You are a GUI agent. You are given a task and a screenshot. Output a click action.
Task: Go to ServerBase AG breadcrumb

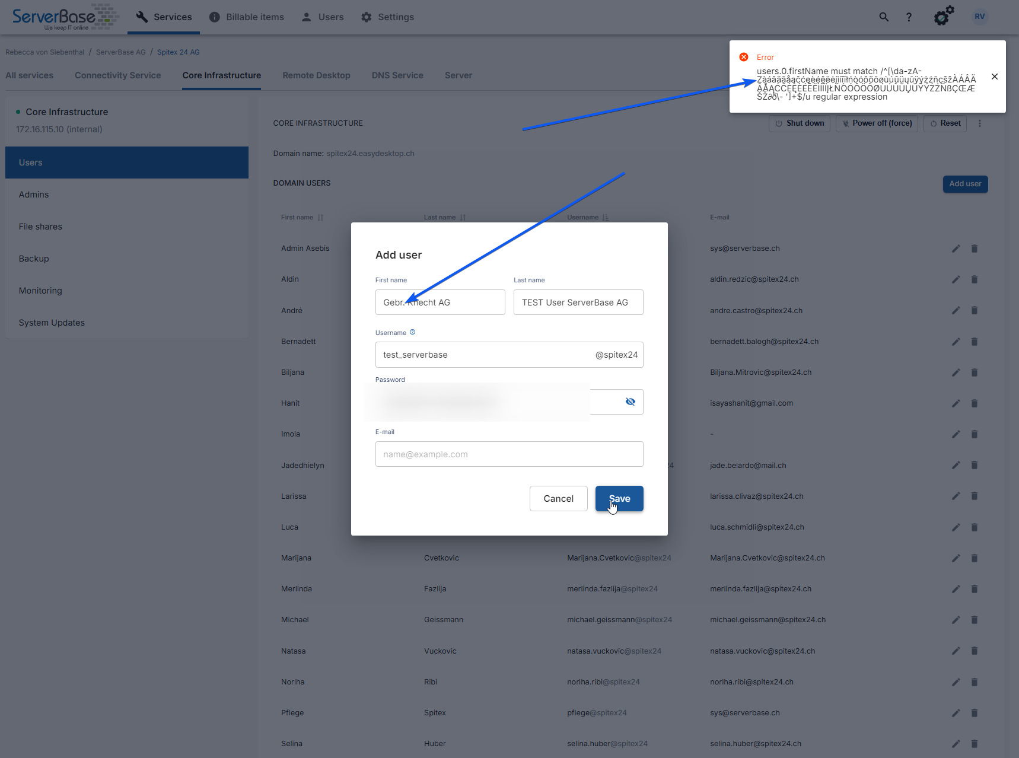click(121, 52)
